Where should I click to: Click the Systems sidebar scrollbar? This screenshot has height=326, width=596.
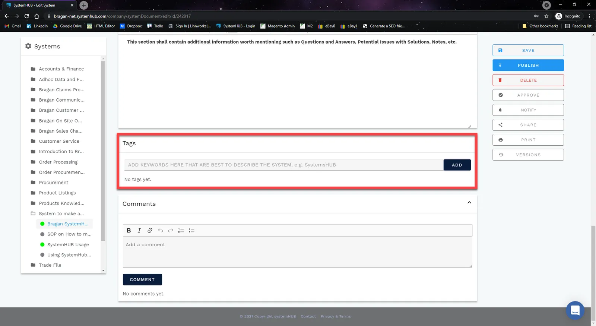(103, 151)
